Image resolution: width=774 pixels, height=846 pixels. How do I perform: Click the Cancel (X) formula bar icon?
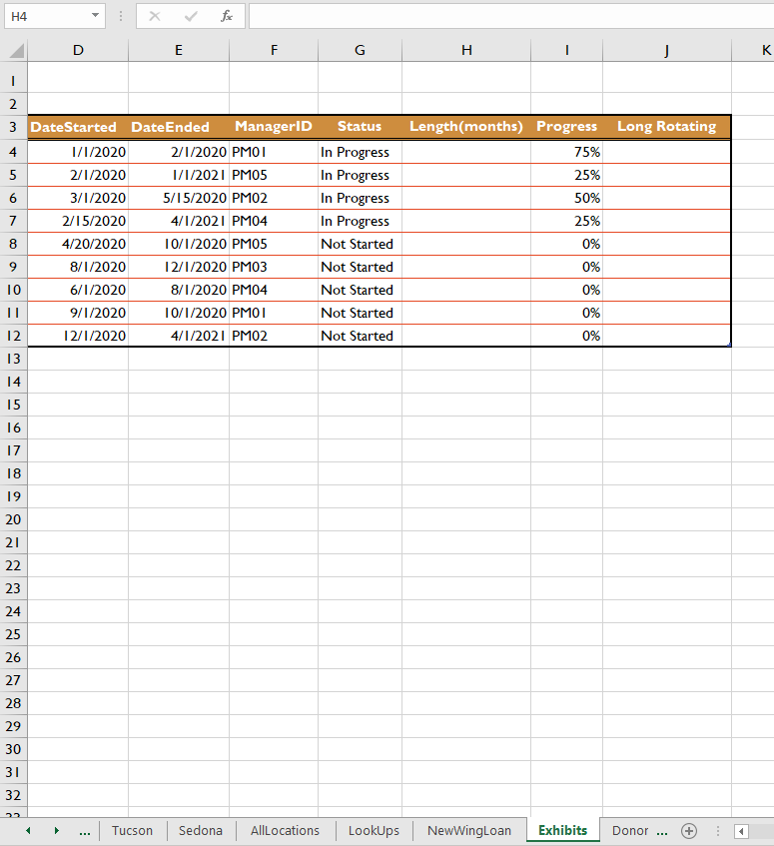click(154, 16)
